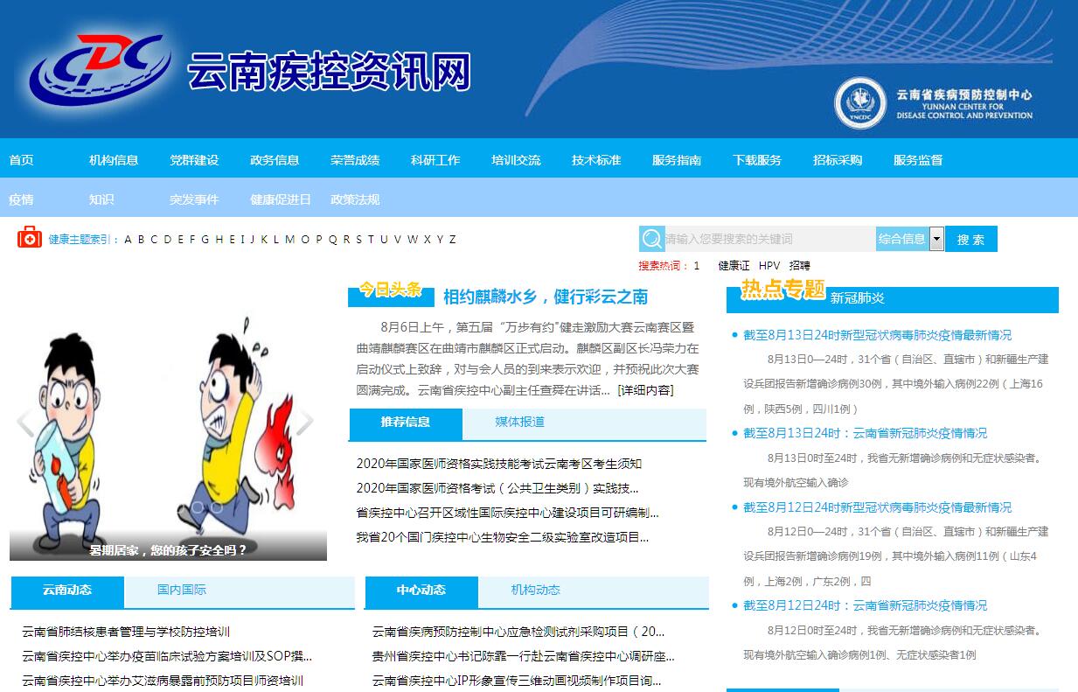Click the magnifying glass search icon
Image resolution: width=1078 pixels, height=692 pixels.
click(651, 239)
